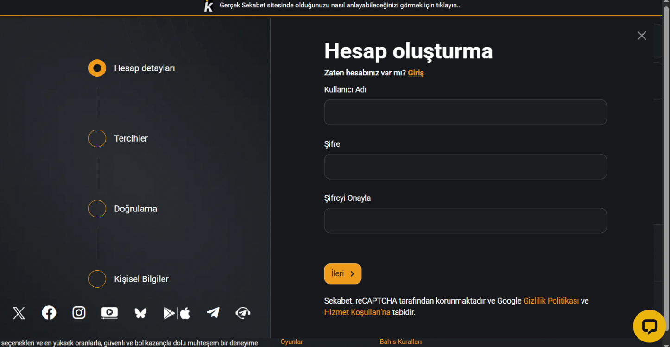Open the live chat bubble icon

tap(649, 326)
